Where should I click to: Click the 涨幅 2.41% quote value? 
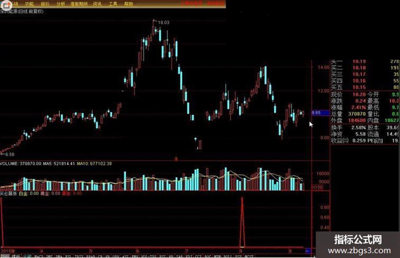(359, 107)
